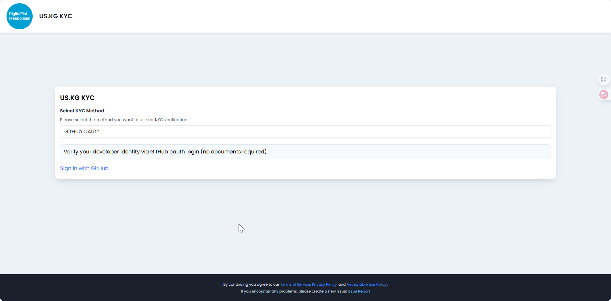The height and width of the screenshot is (301, 611).
Task: Click the Select KYC Method label
Action: tap(82, 111)
